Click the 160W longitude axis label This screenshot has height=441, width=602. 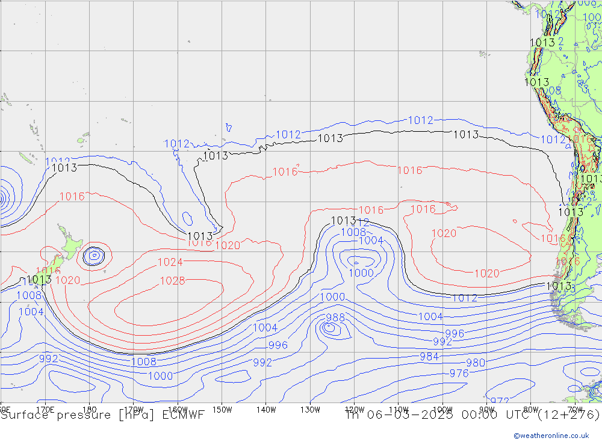[178, 410]
